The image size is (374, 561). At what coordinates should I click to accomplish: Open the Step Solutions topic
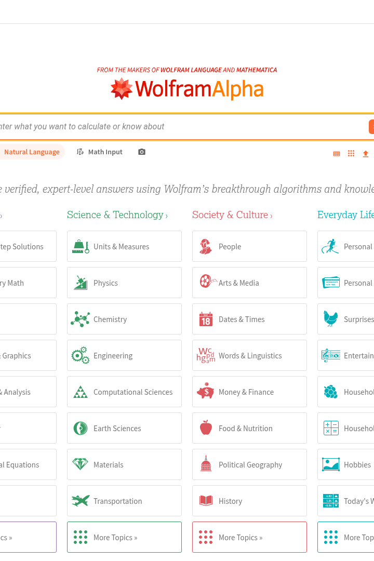coord(28,247)
